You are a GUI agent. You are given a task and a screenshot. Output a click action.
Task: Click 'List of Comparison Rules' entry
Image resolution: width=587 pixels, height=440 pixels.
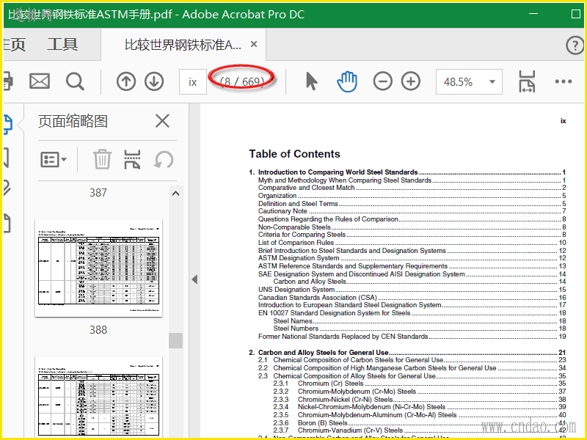click(x=412, y=243)
